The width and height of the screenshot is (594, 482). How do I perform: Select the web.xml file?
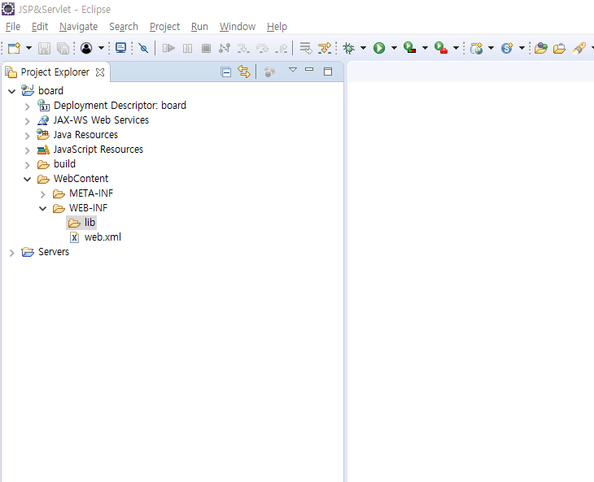pyautogui.click(x=95, y=237)
